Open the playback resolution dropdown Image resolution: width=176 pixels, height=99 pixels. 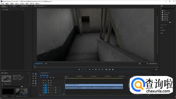[142, 64]
